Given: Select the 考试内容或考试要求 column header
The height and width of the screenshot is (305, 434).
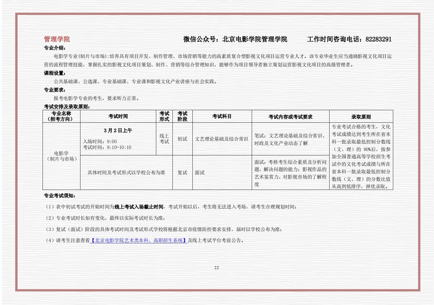Looking at the screenshot, I should [x=290, y=117].
